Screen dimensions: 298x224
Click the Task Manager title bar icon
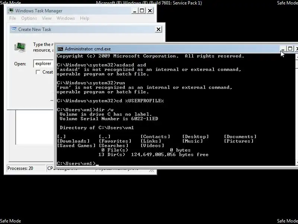[x=11, y=10]
